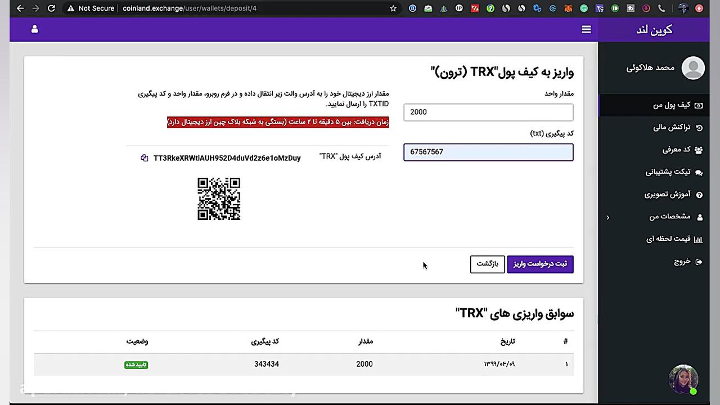Open the hamburger menu in the header

coord(586,29)
